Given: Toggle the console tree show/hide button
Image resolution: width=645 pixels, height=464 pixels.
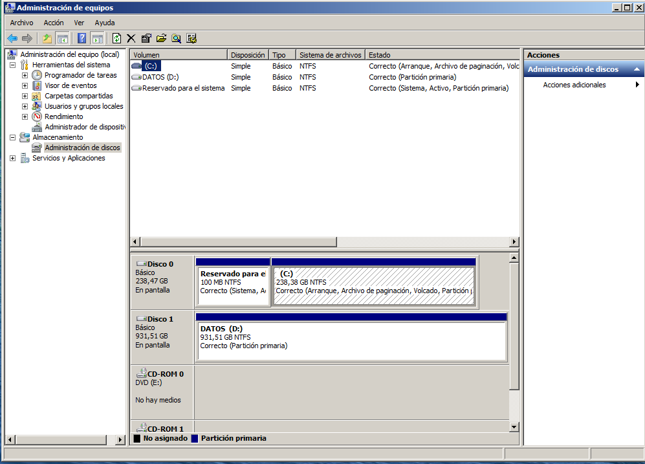Looking at the screenshot, I should coord(62,39).
